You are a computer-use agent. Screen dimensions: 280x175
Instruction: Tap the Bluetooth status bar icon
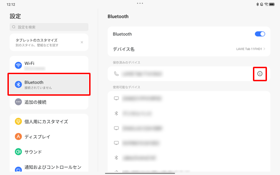click(258, 4)
